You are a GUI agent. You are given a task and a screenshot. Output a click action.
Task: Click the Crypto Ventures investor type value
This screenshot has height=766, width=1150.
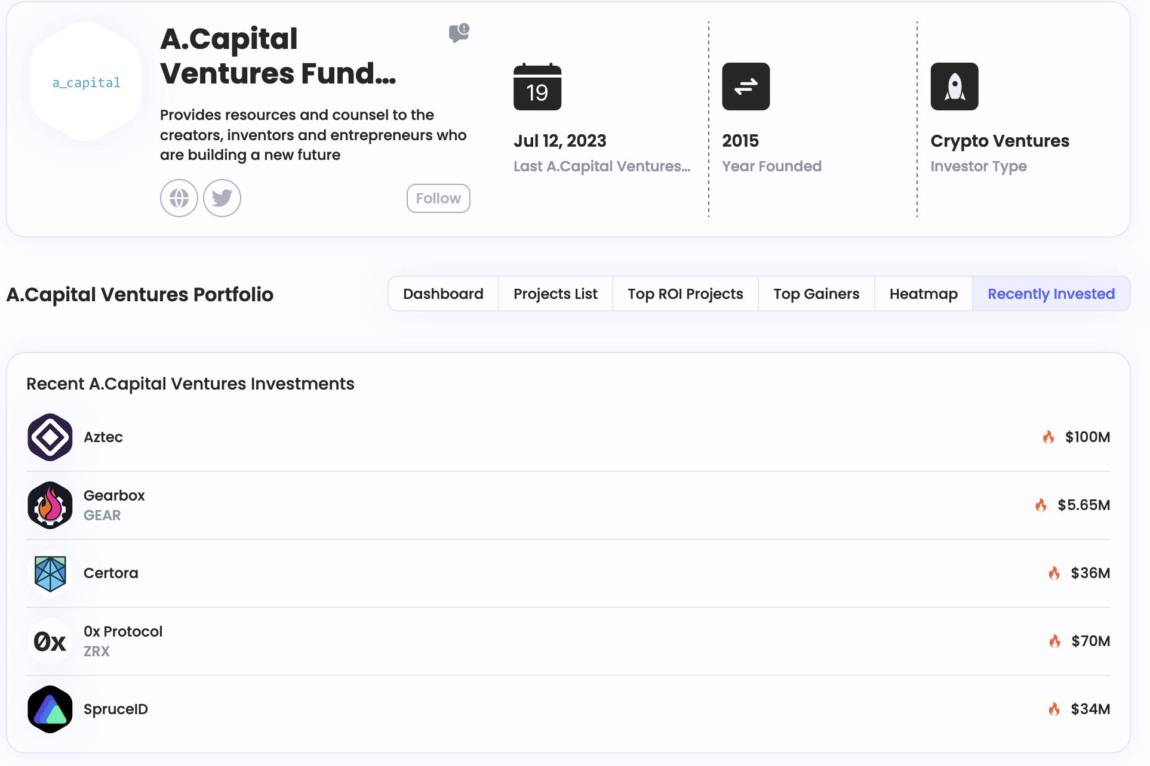click(1000, 141)
